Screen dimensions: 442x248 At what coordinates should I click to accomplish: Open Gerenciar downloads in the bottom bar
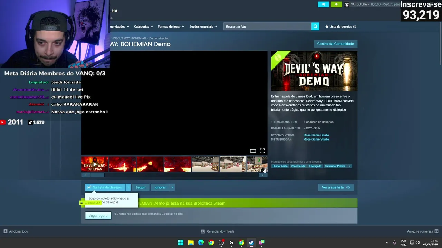[x=218, y=231]
